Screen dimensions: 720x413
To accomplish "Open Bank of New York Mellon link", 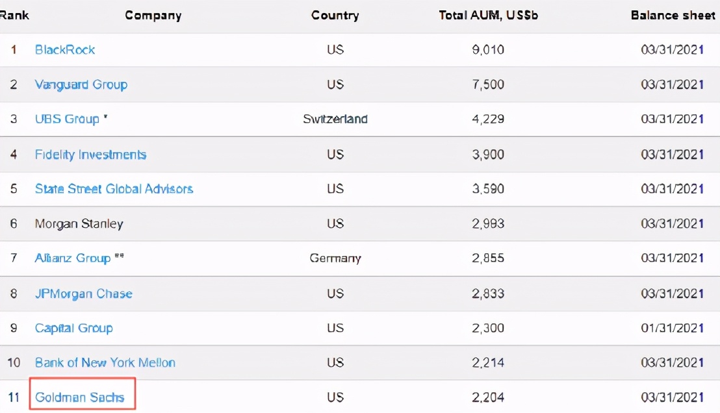I will tap(105, 362).
